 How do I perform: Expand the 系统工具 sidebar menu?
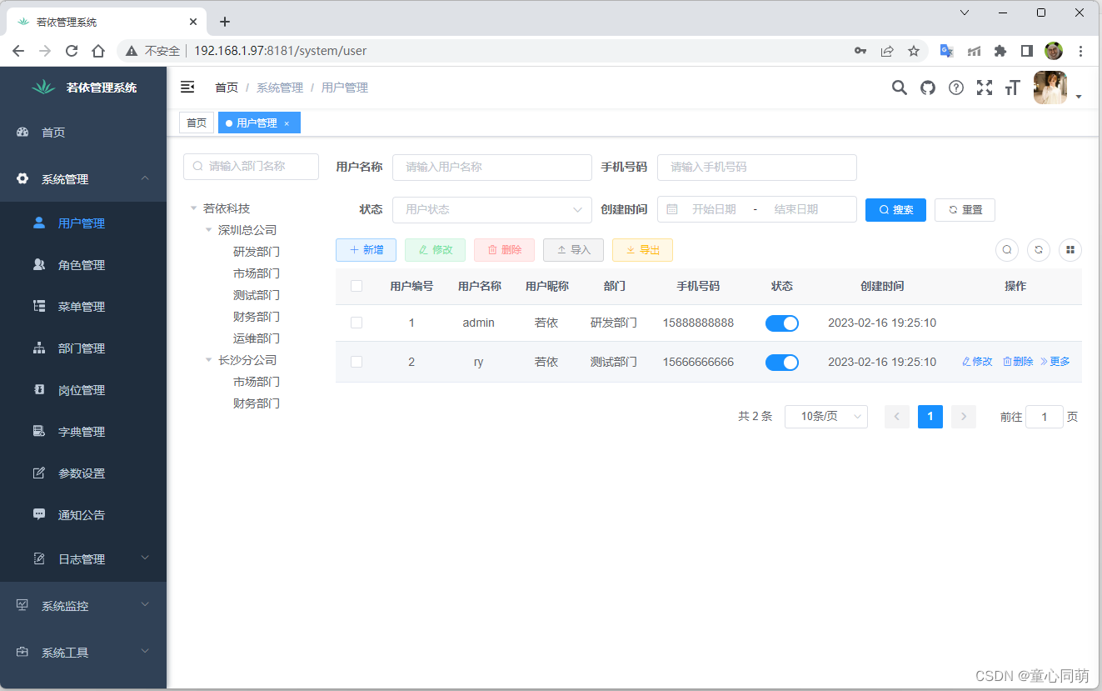83,652
